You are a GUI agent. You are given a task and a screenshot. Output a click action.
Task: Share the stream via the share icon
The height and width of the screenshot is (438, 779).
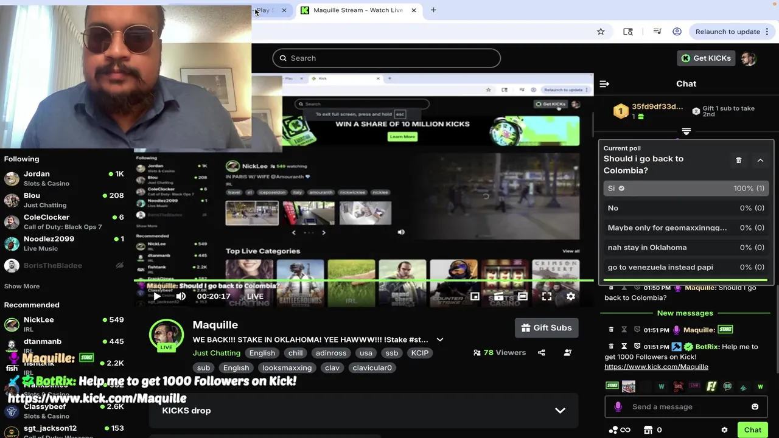click(541, 353)
